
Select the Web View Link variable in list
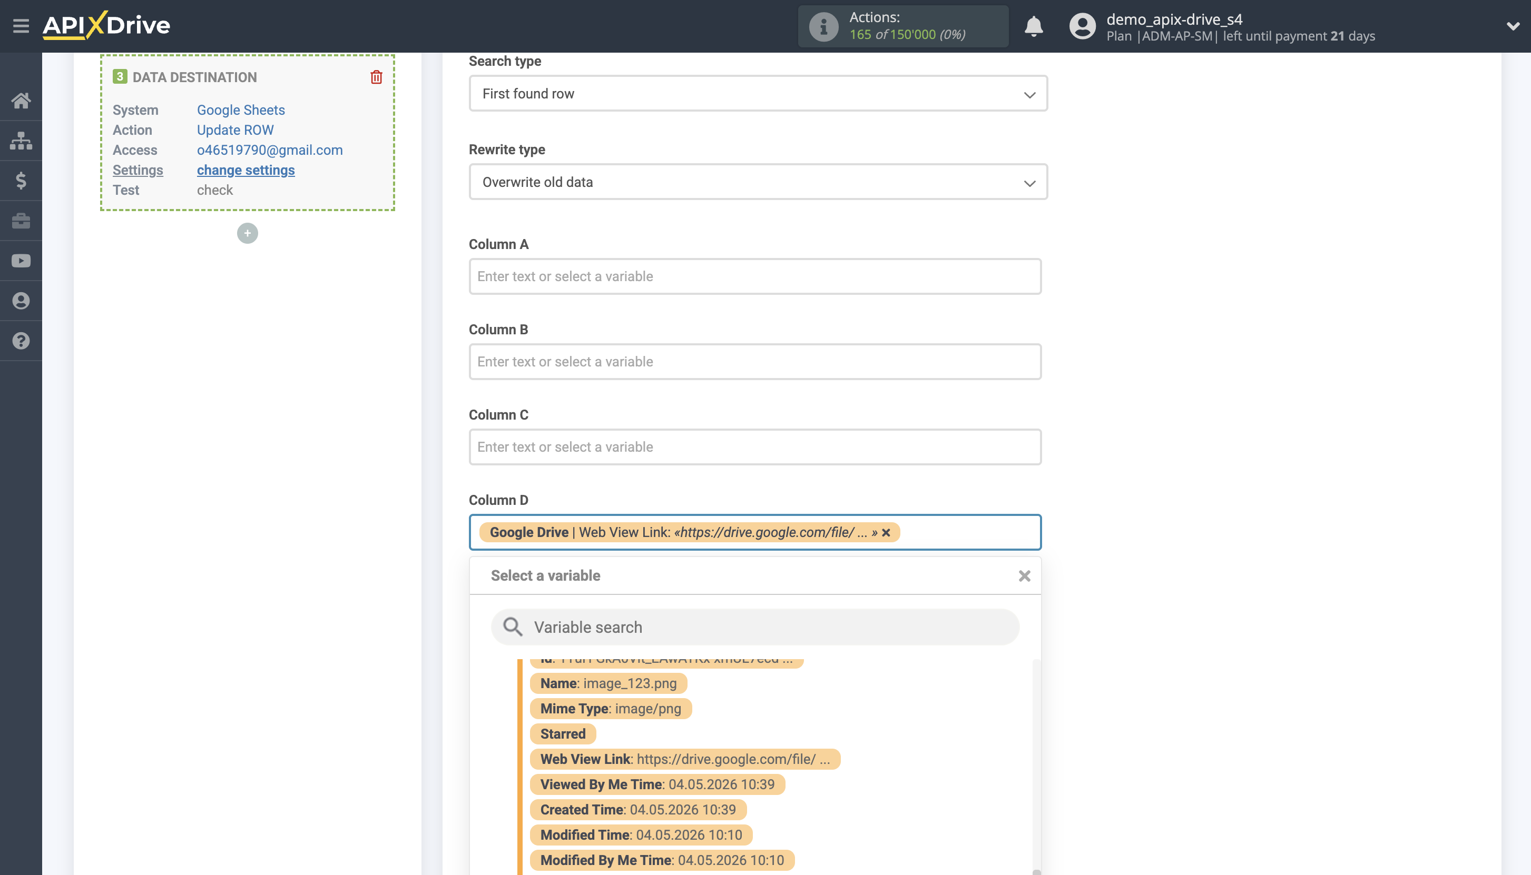click(684, 759)
